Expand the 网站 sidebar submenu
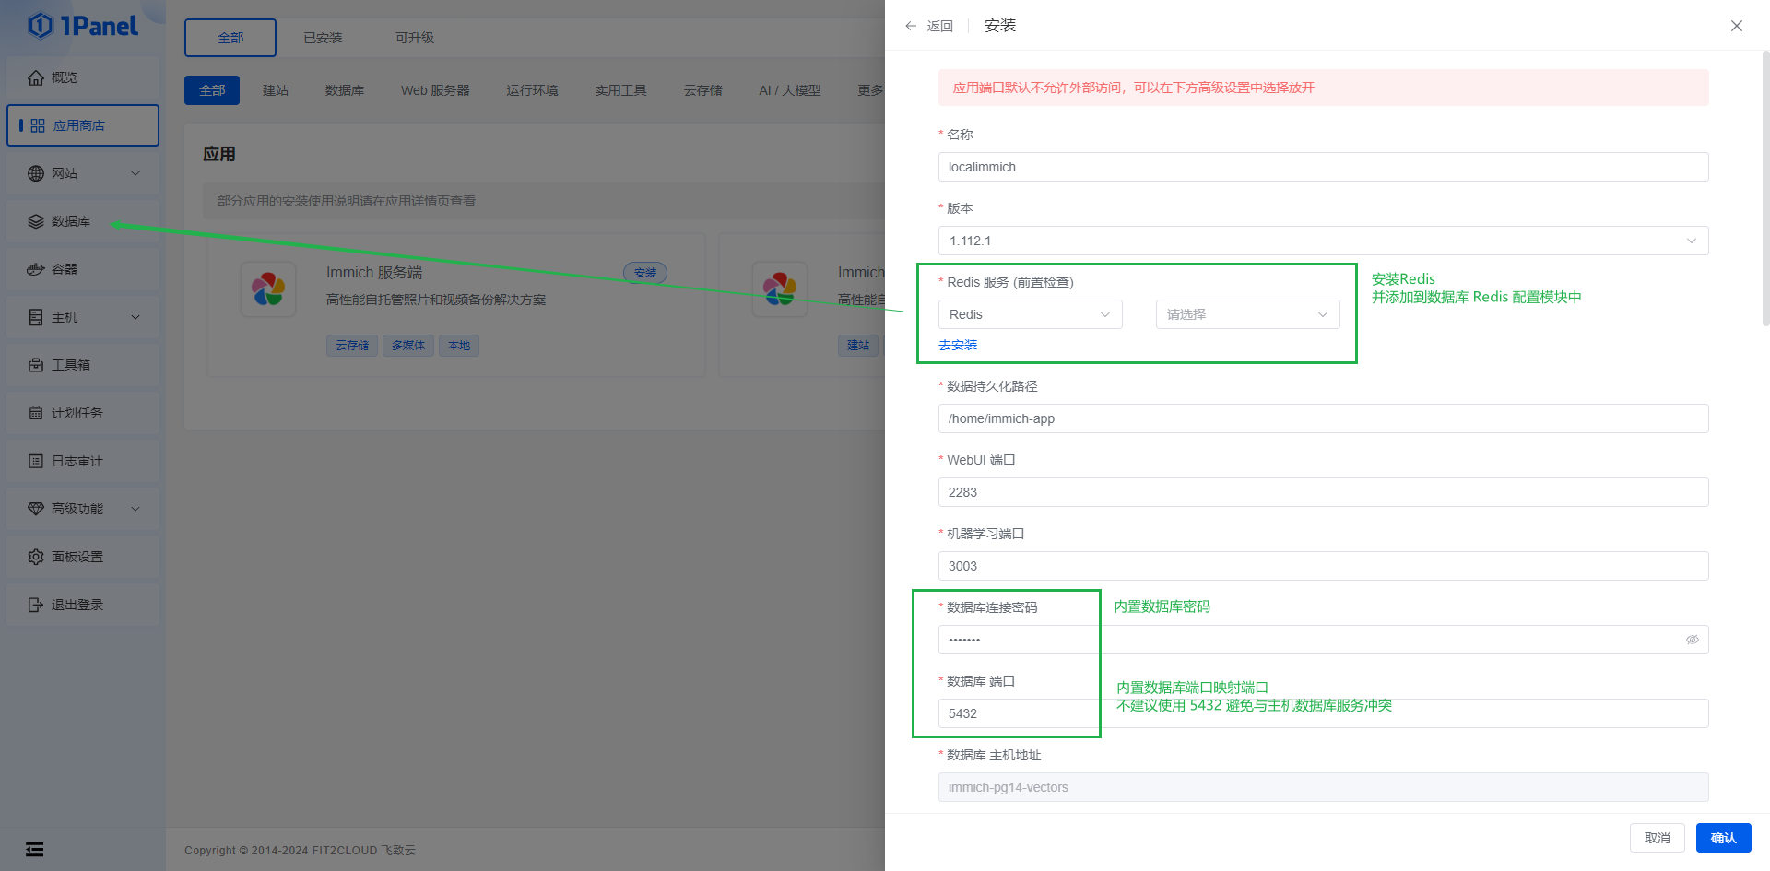Screen dimensions: 1770x871 pos(136,173)
